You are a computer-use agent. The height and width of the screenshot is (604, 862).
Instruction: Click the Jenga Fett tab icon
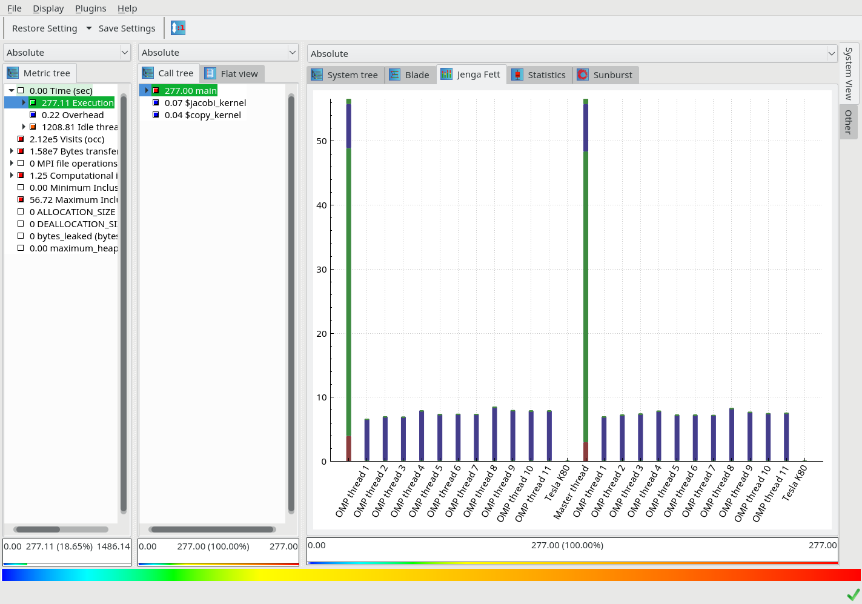446,74
